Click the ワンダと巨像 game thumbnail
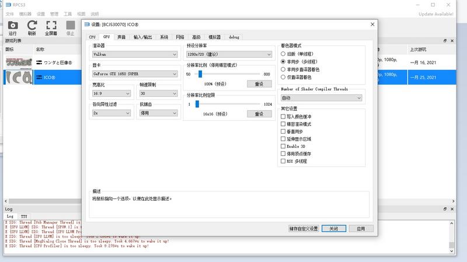Image resolution: width=467 pixels, height=262 pixels. coord(19,62)
